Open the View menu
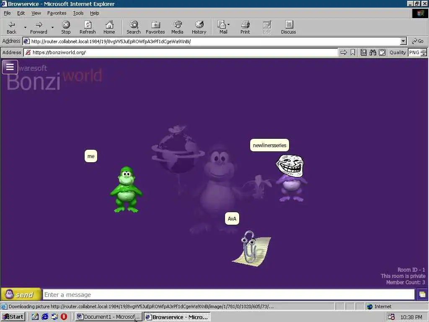This screenshot has width=429, height=322. pos(36,13)
